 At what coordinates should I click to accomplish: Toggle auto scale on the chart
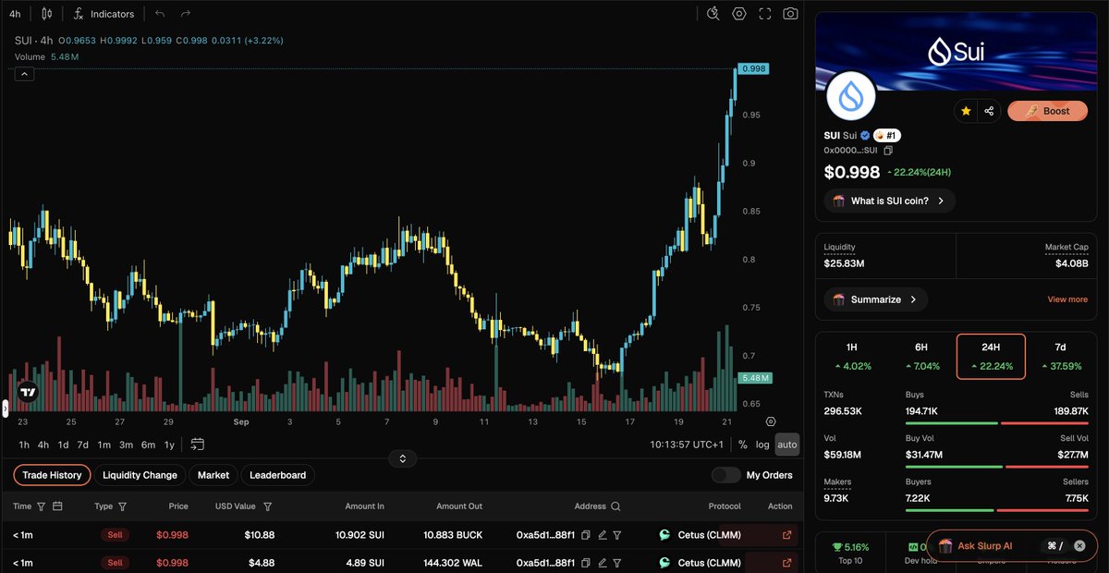787,445
